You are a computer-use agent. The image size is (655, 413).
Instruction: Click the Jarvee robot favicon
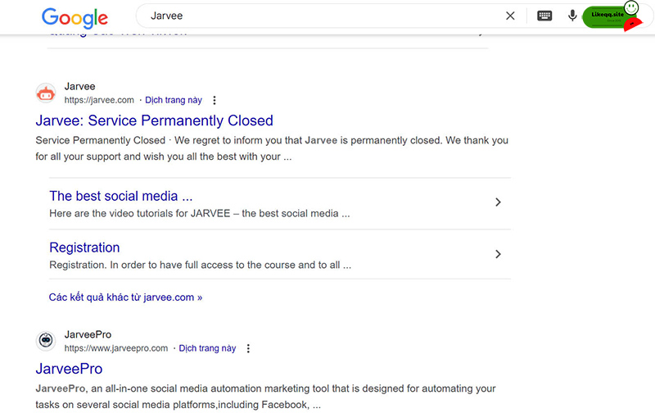click(x=46, y=93)
